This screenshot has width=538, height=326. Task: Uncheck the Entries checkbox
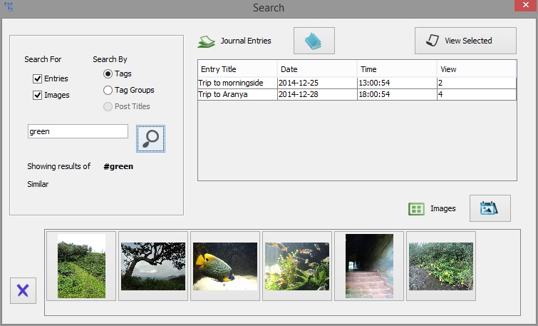coord(38,78)
